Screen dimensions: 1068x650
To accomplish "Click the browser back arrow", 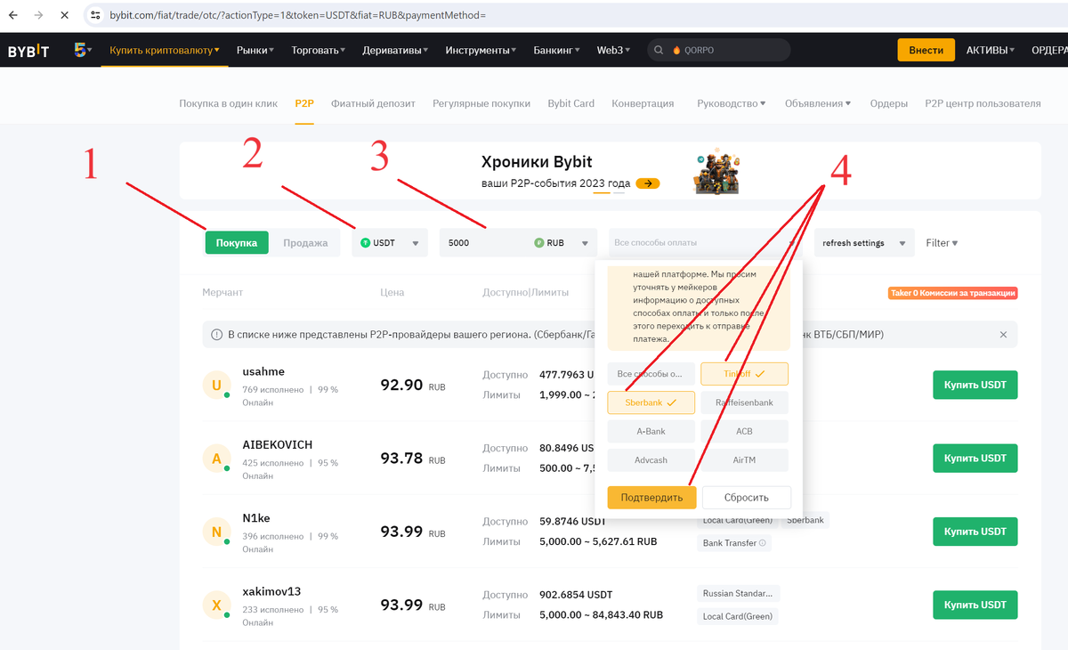I will pos(12,16).
